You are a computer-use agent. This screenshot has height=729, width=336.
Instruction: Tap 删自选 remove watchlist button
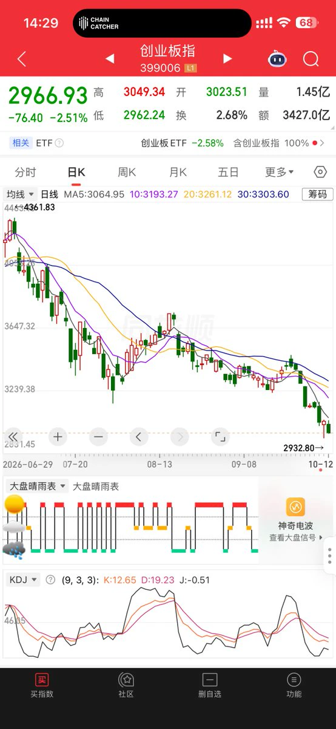[x=210, y=686]
